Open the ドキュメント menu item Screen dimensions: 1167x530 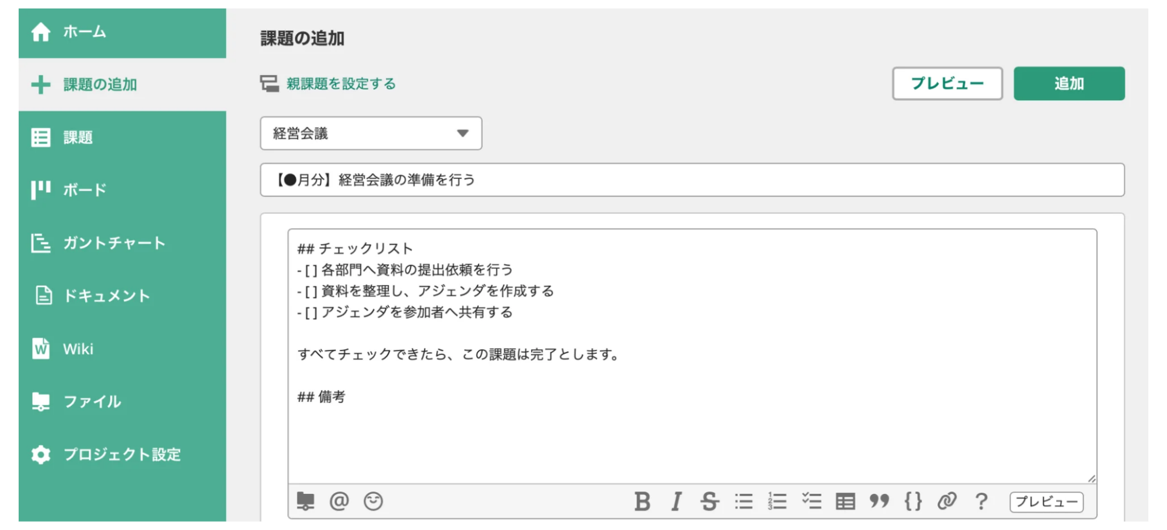coord(122,296)
